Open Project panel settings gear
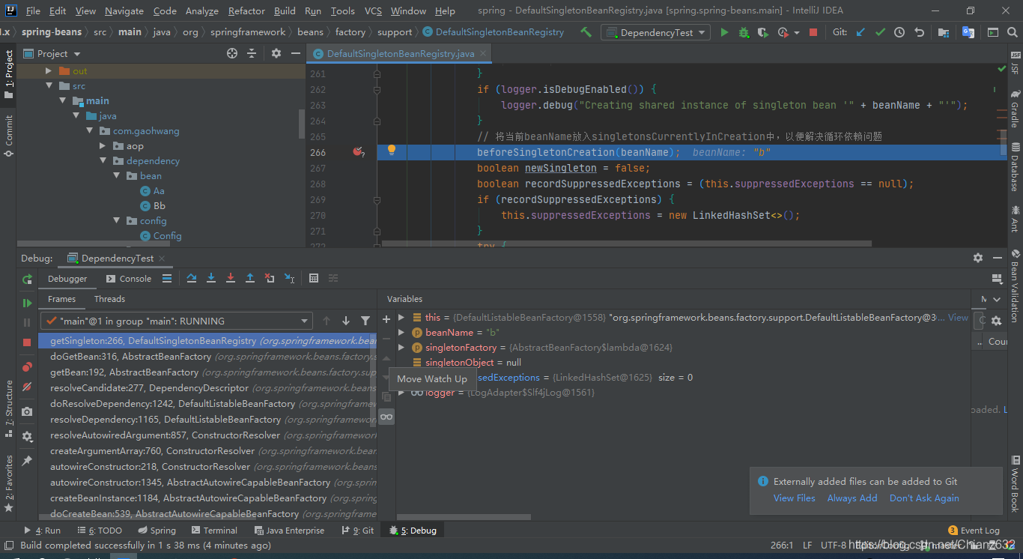The image size is (1023, 559). pos(276,53)
